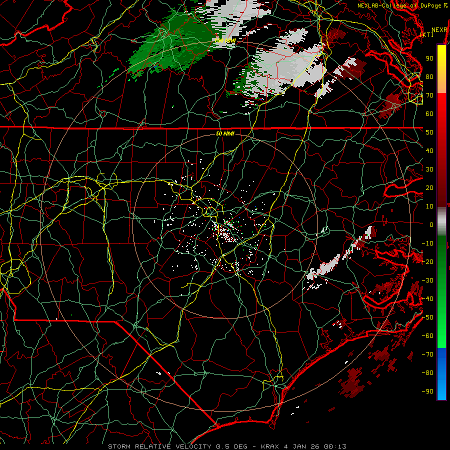Click the -40 value on the velocity scale
Image resolution: width=450 pixels, height=450 pixels.
click(427, 299)
